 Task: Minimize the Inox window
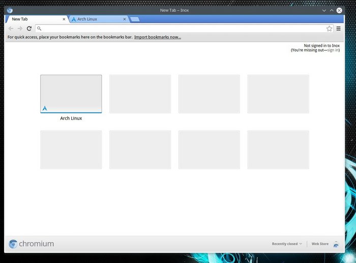324,11
